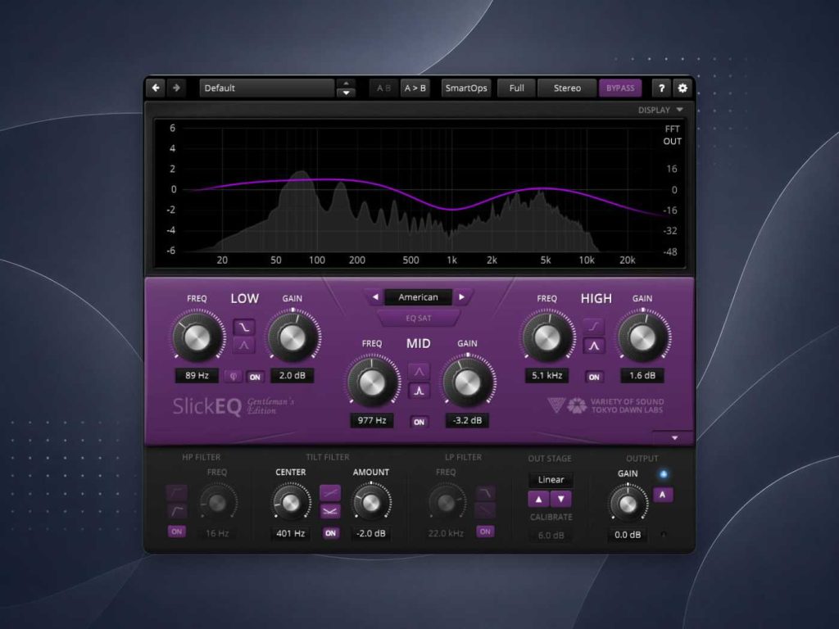This screenshot has height=629, width=839.
Task: Step out stage model down arrow
Action: (x=560, y=499)
